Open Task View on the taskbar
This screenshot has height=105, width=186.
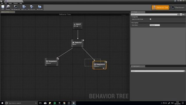pyautogui.click(x=40, y=103)
